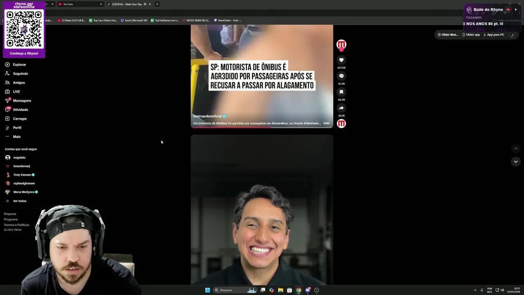Open taskbar clock showing 20:57

click(514, 290)
